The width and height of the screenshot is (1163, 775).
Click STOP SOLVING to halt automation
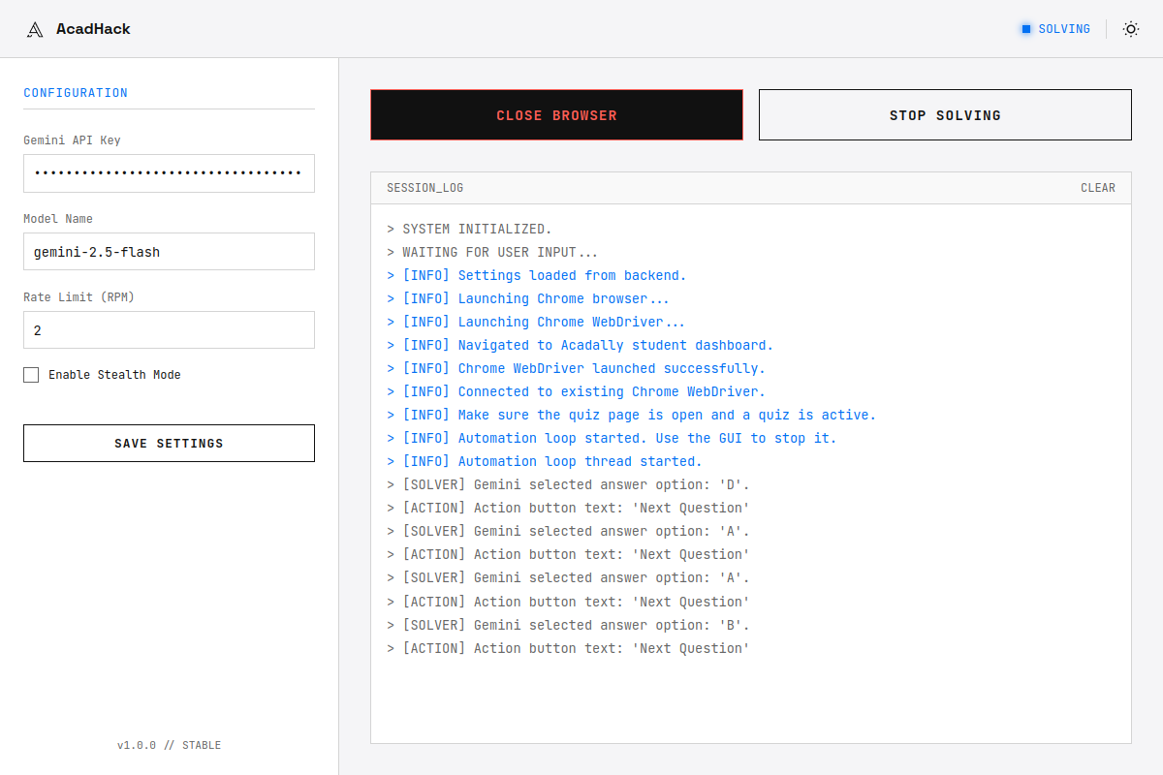(945, 114)
